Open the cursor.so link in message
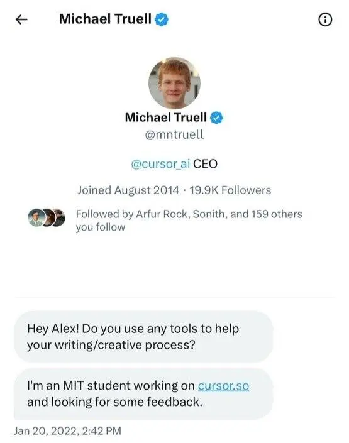 [223, 386]
